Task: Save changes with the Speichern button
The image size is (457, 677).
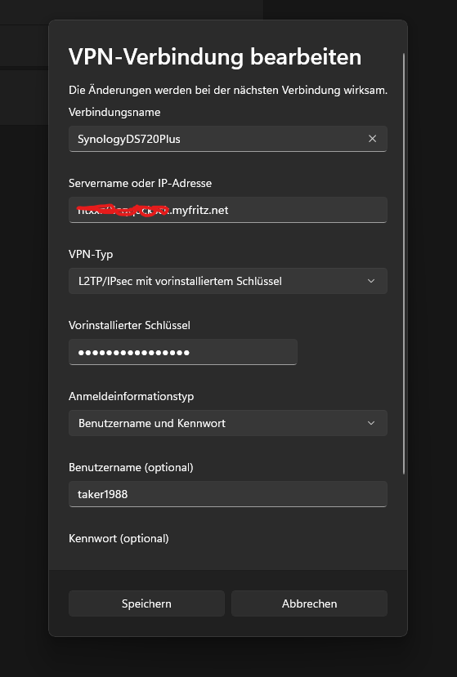Action: coord(146,604)
